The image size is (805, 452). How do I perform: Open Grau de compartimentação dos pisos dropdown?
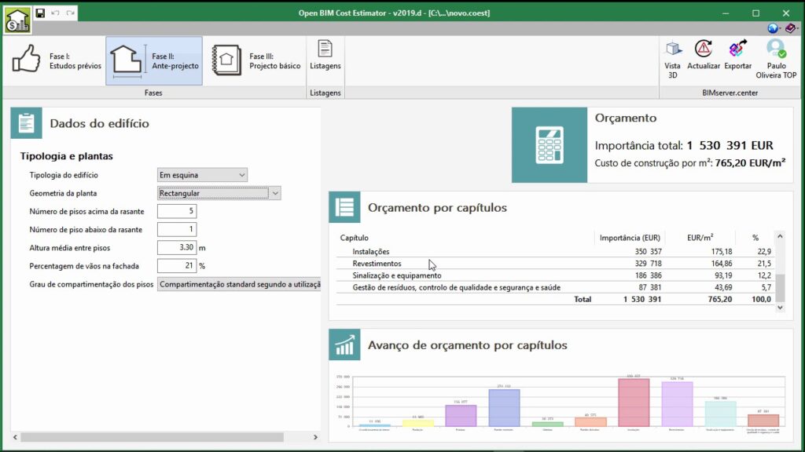click(x=239, y=284)
